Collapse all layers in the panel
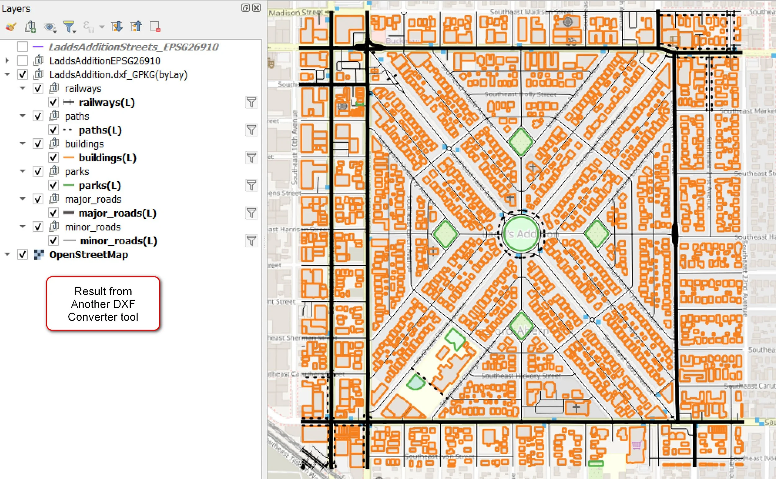 coord(137,27)
